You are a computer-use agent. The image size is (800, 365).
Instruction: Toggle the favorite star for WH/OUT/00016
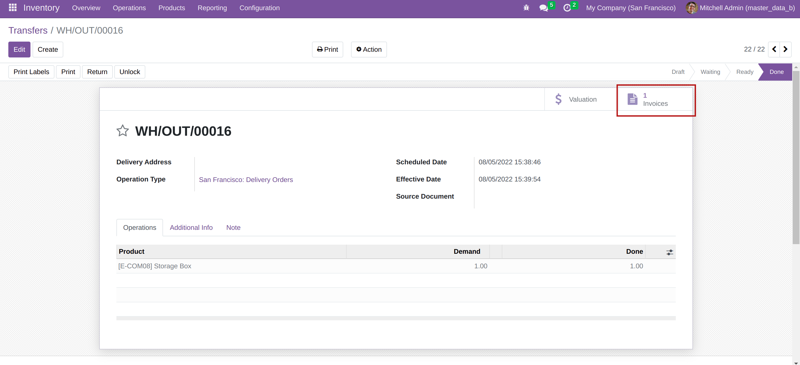122,131
